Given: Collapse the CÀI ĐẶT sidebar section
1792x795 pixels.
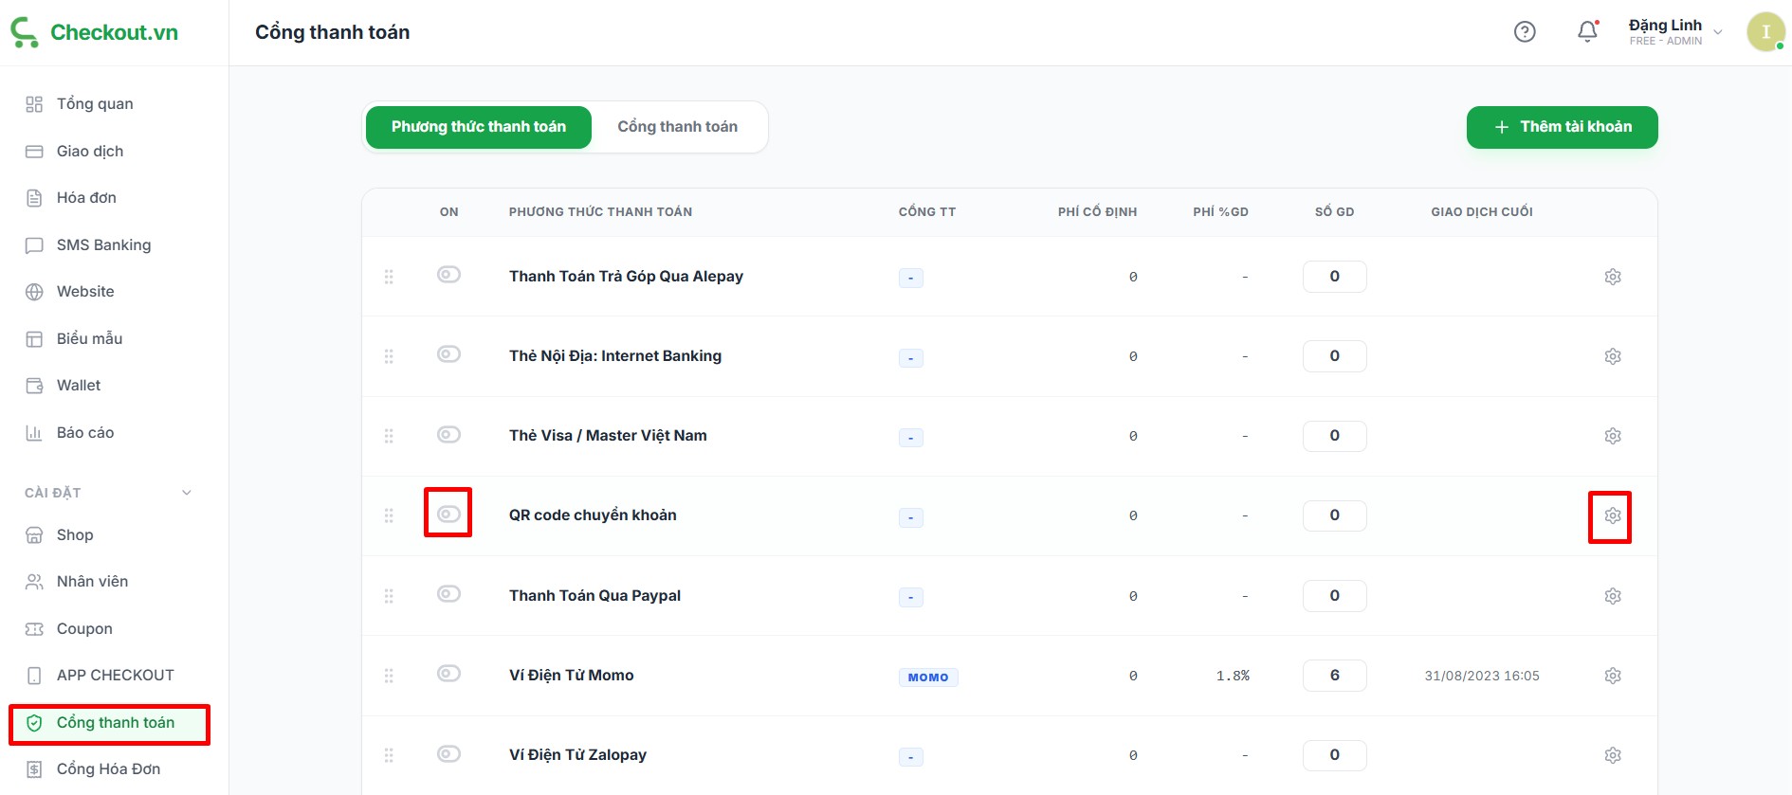Looking at the screenshot, I should click(187, 493).
